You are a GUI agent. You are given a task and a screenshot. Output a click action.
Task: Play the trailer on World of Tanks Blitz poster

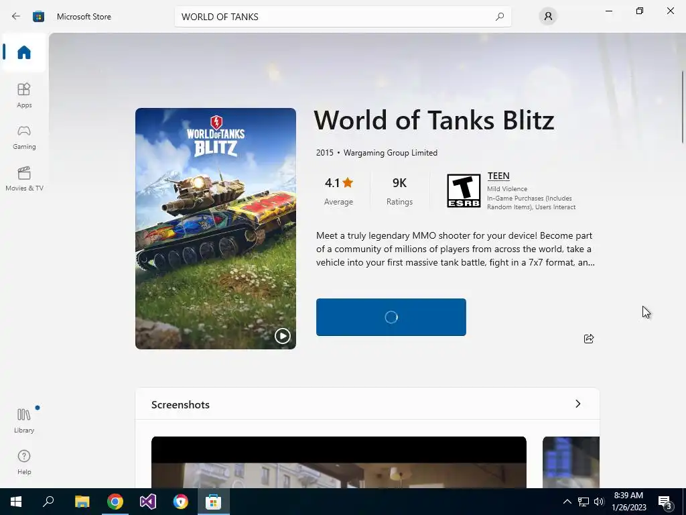tap(282, 336)
